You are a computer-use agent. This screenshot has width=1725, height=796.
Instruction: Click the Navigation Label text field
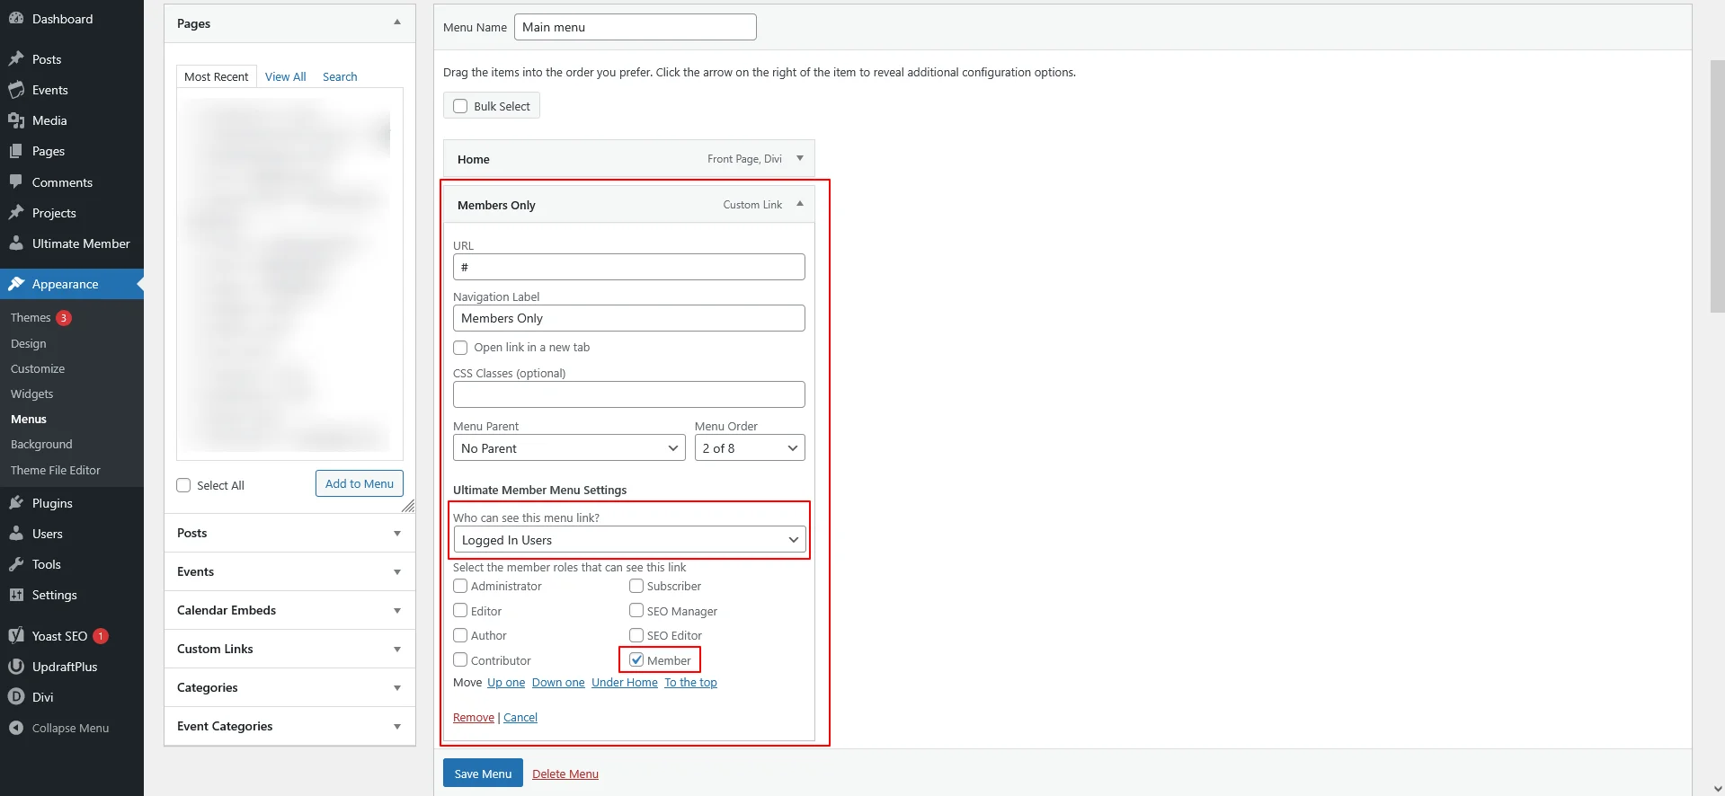click(628, 318)
